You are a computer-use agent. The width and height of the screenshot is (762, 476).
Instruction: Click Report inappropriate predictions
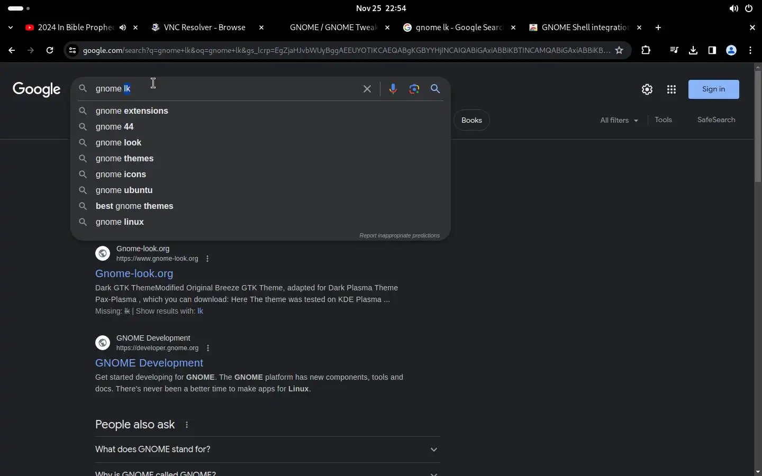tap(400, 235)
